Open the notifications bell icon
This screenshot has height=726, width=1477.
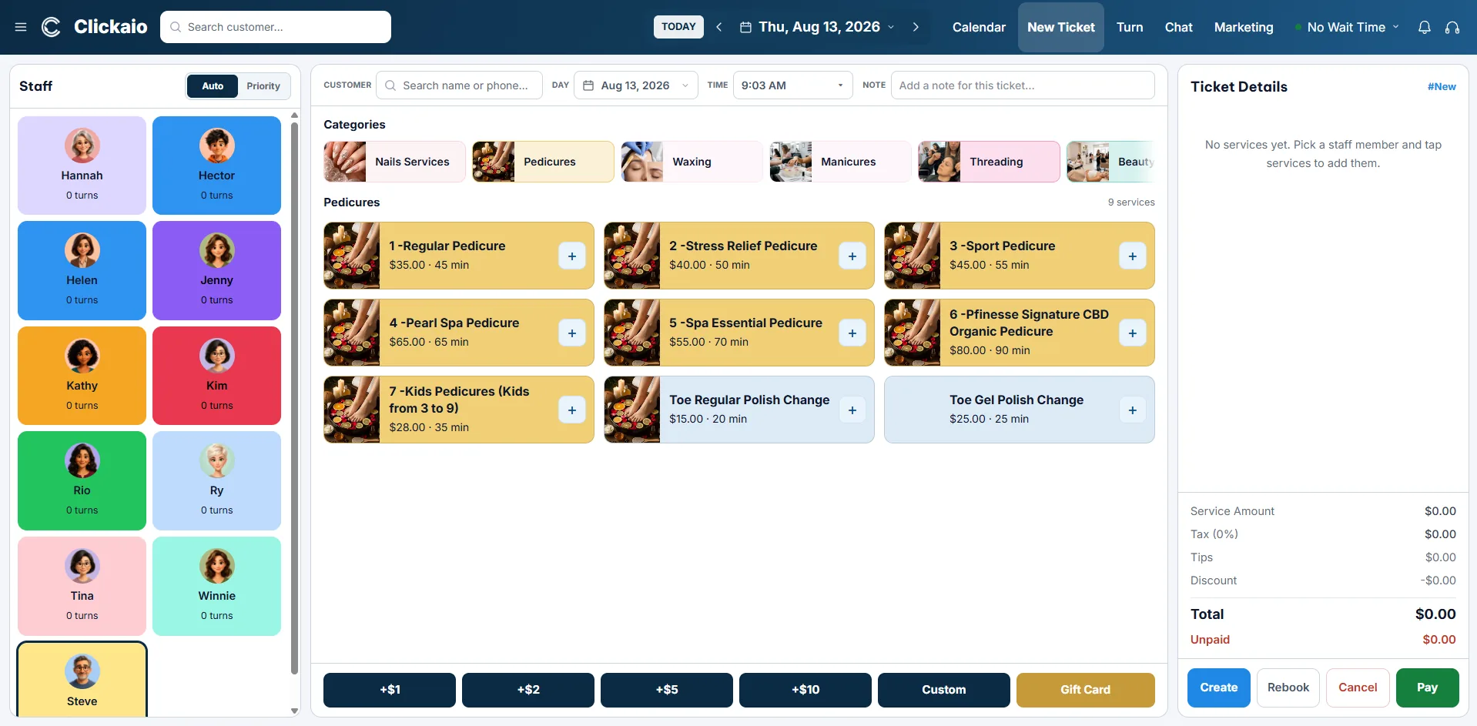[1425, 27]
